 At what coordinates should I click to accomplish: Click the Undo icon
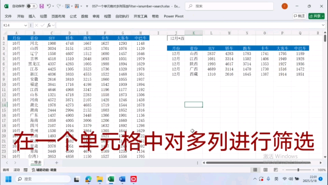tap(49, 6)
